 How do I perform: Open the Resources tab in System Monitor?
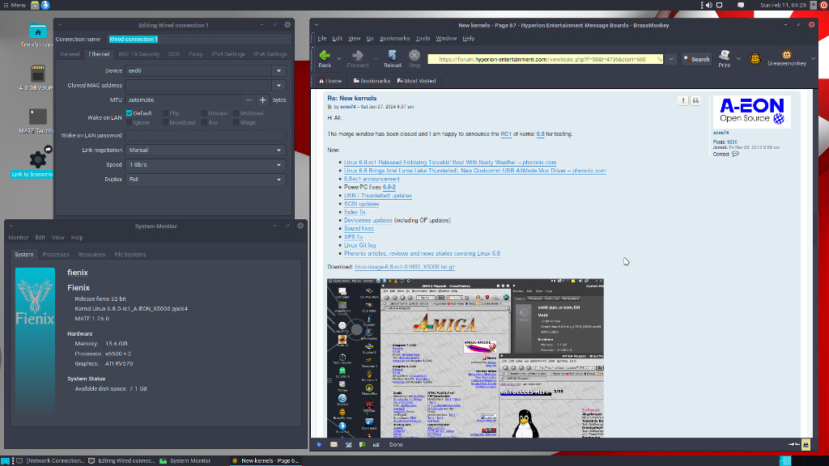click(x=92, y=254)
